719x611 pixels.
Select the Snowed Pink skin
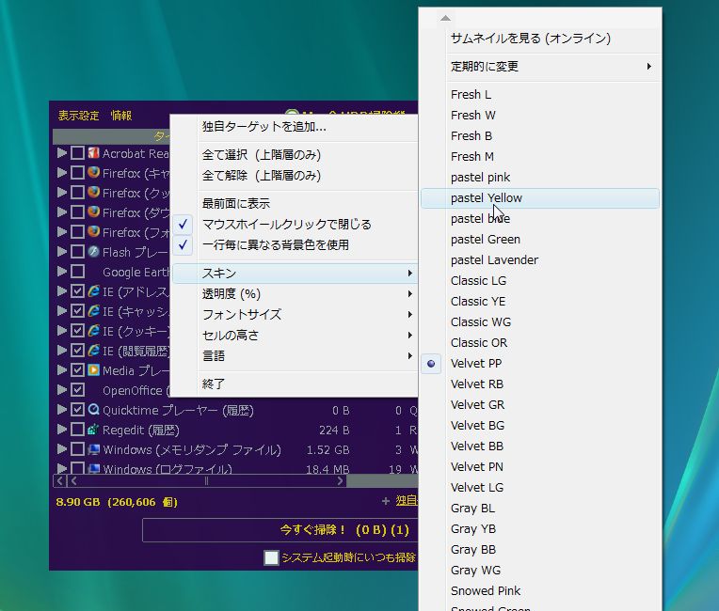(539, 591)
